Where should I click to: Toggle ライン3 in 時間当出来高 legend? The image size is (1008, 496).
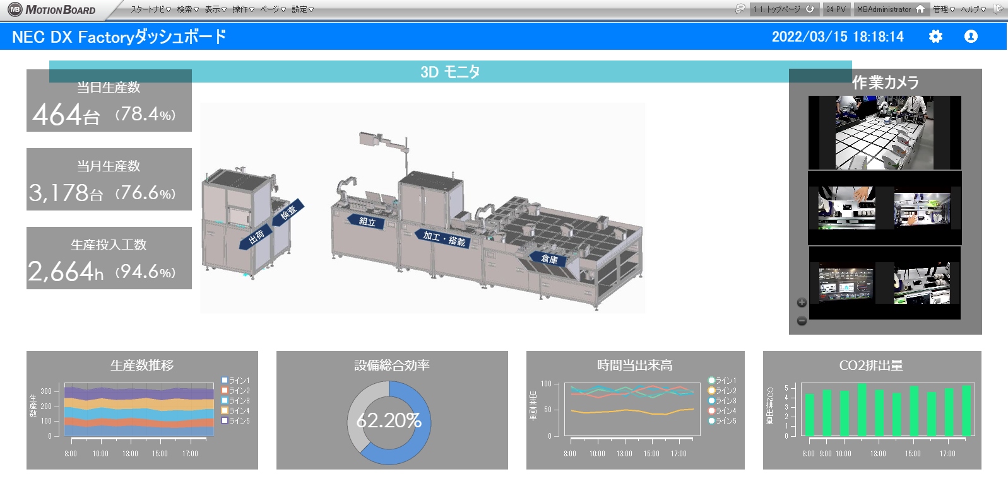click(722, 401)
